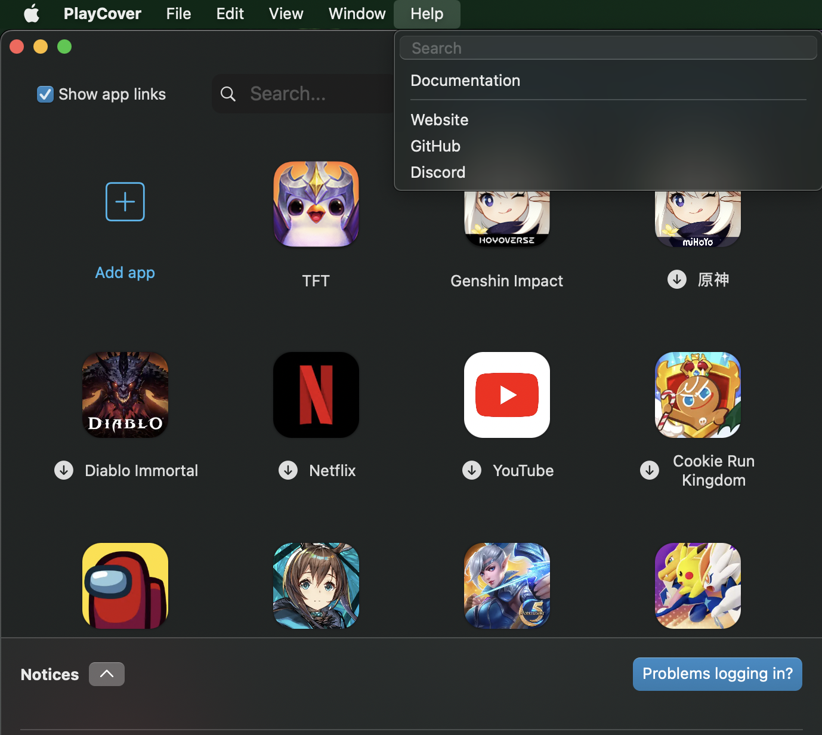Click the Diablo Immortal label
The height and width of the screenshot is (735, 822).
click(x=141, y=471)
